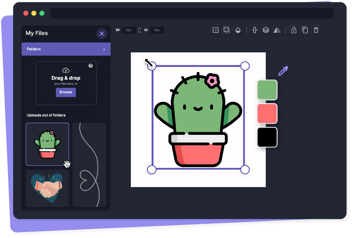This screenshot has height=238, width=352.
Task: Click the top-right resize handle of cactus
Action: pyautogui.click(x=244, y=66)
